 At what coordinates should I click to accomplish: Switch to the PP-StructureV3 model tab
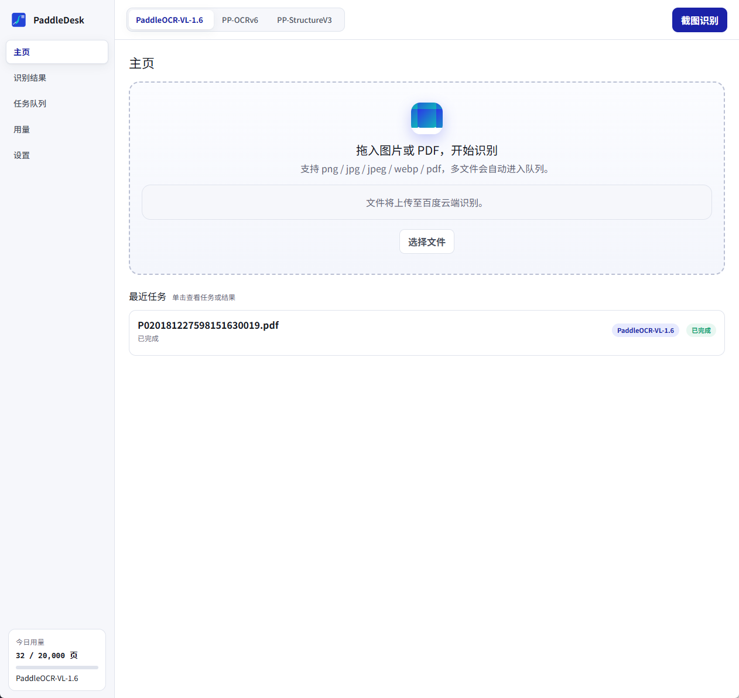tap(305, 20)
